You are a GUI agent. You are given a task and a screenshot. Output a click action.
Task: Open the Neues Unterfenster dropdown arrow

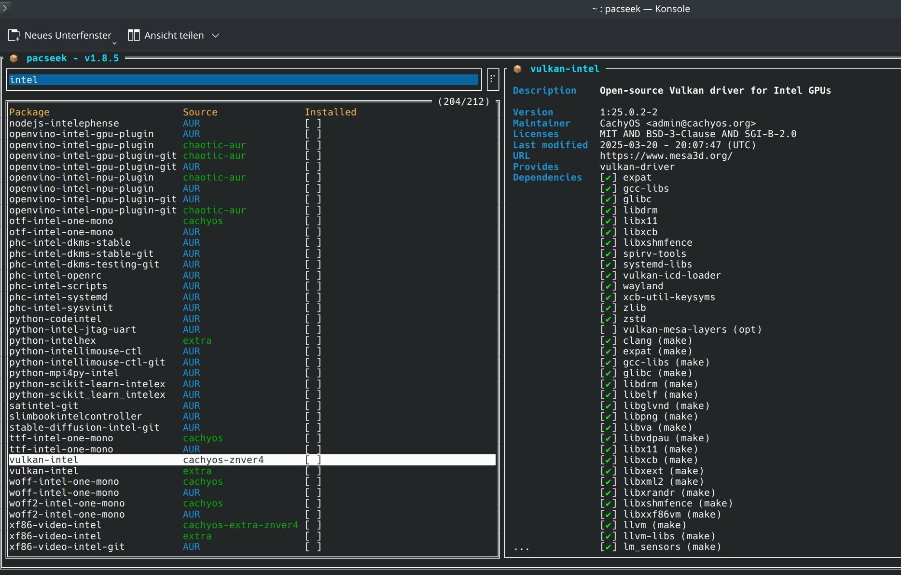[x=115, y=43]
